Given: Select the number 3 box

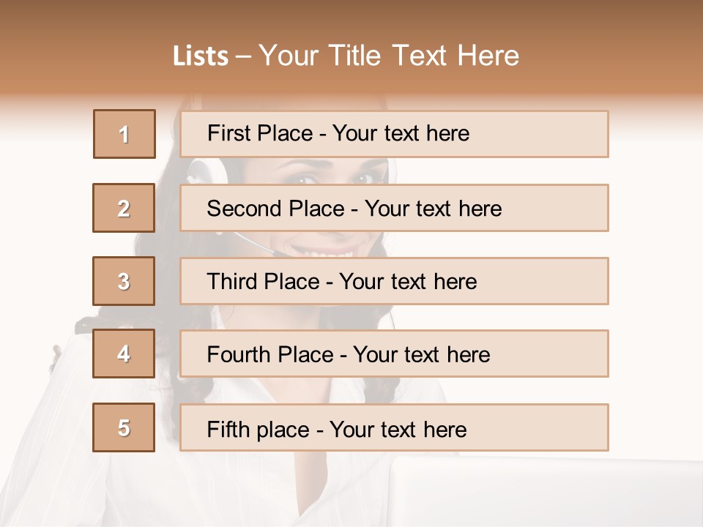Looking at the screenshot, I should [124, 281].
